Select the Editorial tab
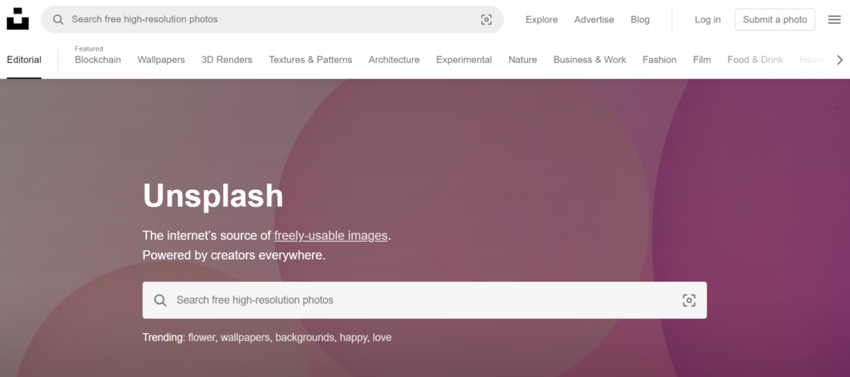This screenshot has width=850, height=377. 24,60
